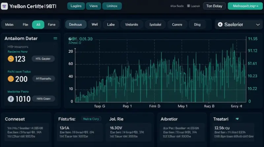This screenshot has width=264, height=147.
Task: Click the orange coin icon beside 123
Action: tap(11, 59)
